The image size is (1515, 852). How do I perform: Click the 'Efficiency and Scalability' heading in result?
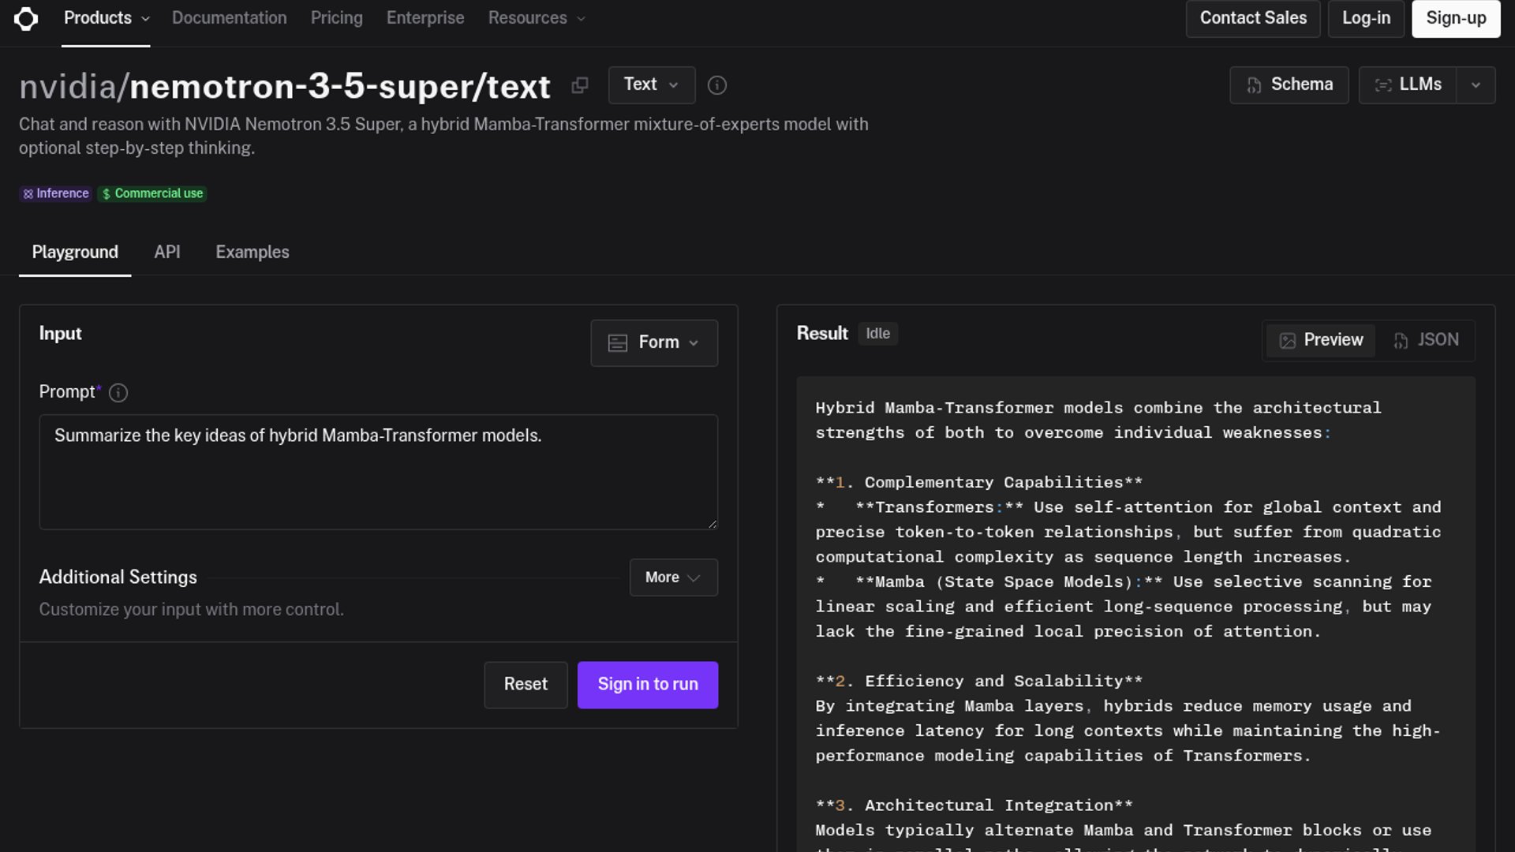(x=979, y=681)
